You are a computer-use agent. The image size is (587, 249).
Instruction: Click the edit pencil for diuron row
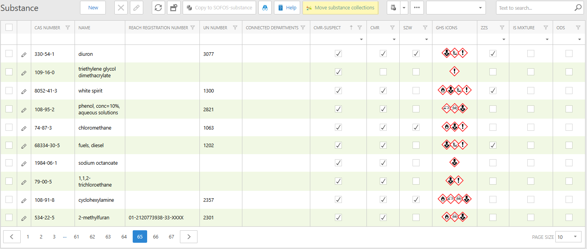click(x=24, y=55)
